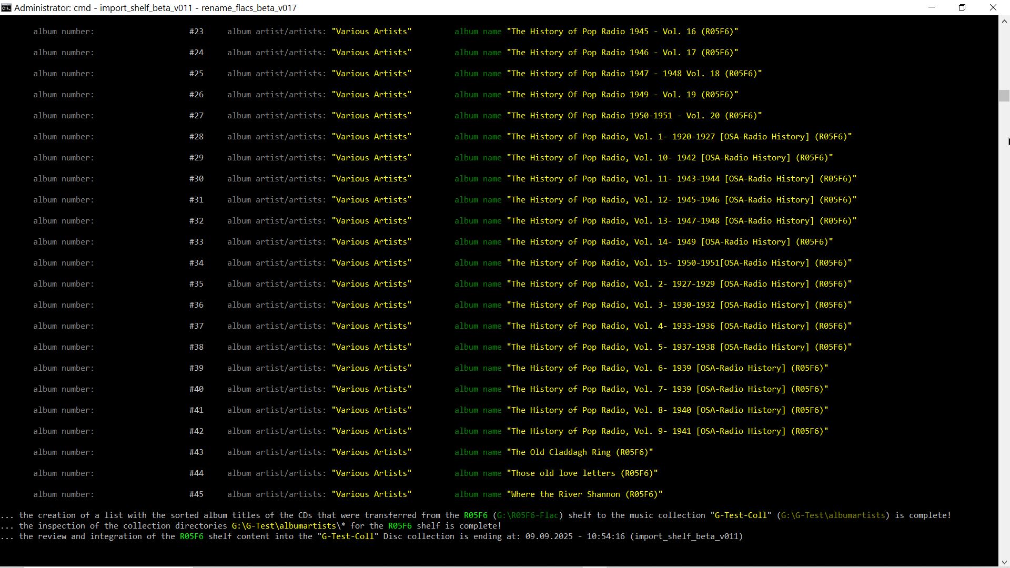This screenshot has height=568, width=1010.
Task: Click "The Old Claddagh Ring (R05F6)" album name
Action: pos(580,452)
